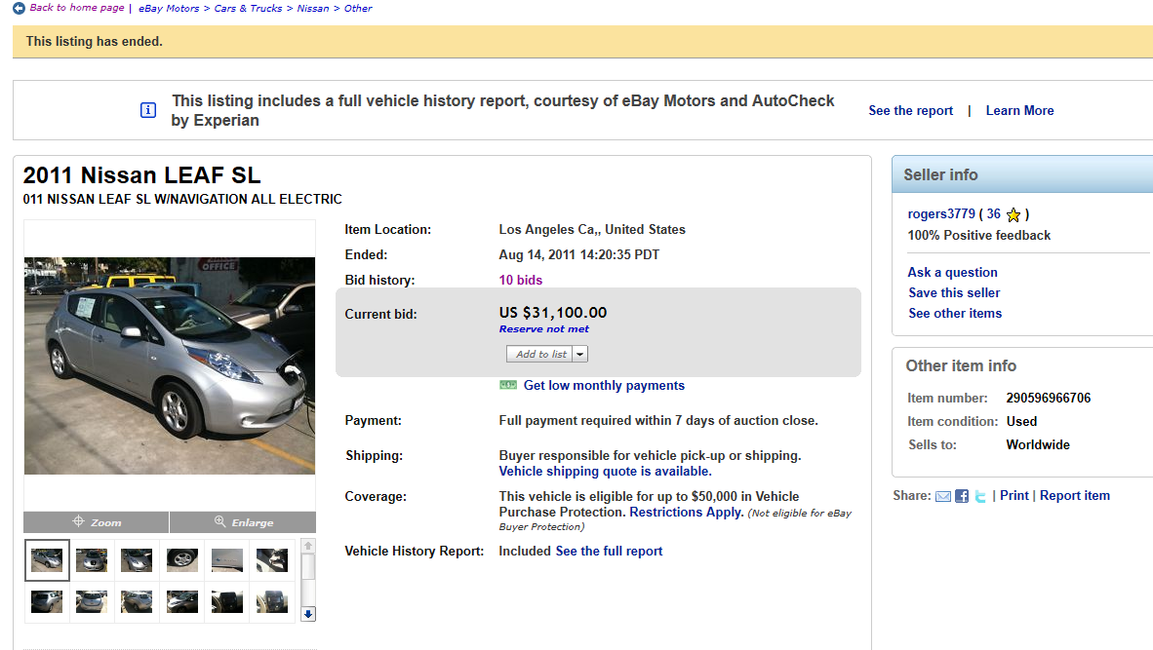Click the green monthly payments icon
1153x650 pixels.
tap(507, 385)
